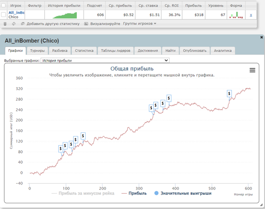Sort by 'Уровень' column header

(x=216, y=6)
